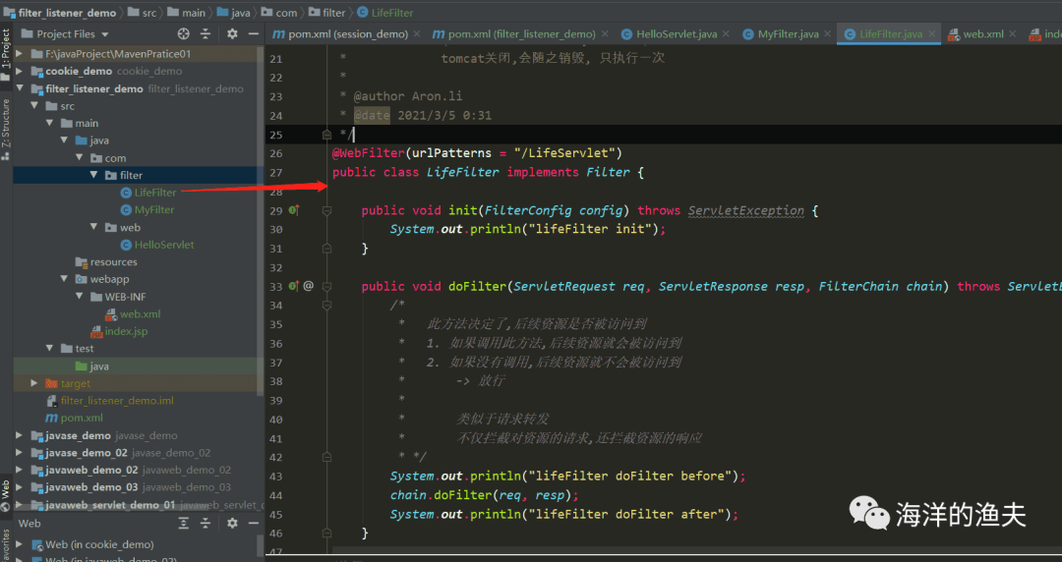1062x562 pixels.
Task: Click the Filter interface name on line 27
Action: pyautogui.click(x=609, y=172)
